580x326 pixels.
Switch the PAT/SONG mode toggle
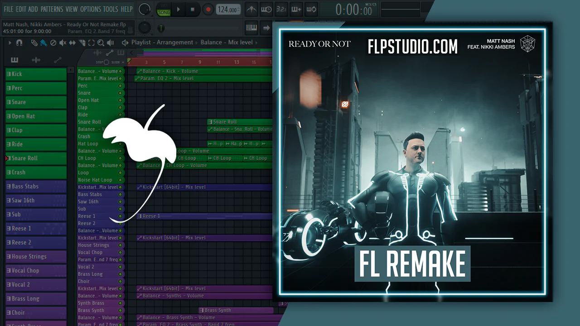(164, 10)
